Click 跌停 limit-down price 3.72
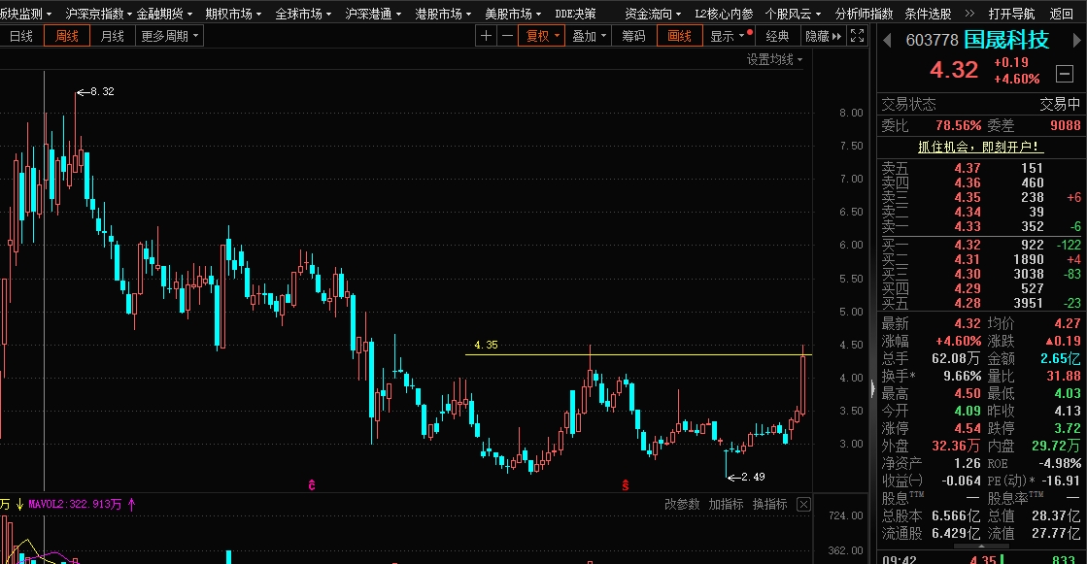 [1067, 428]
